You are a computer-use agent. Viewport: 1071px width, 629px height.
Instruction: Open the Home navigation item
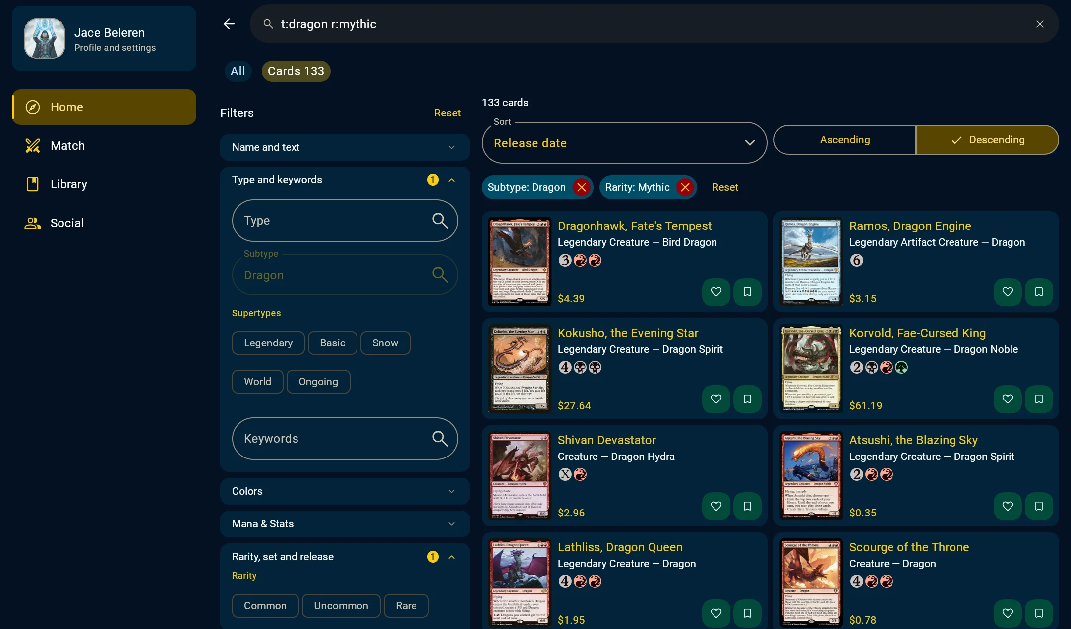tap(104, 107)
